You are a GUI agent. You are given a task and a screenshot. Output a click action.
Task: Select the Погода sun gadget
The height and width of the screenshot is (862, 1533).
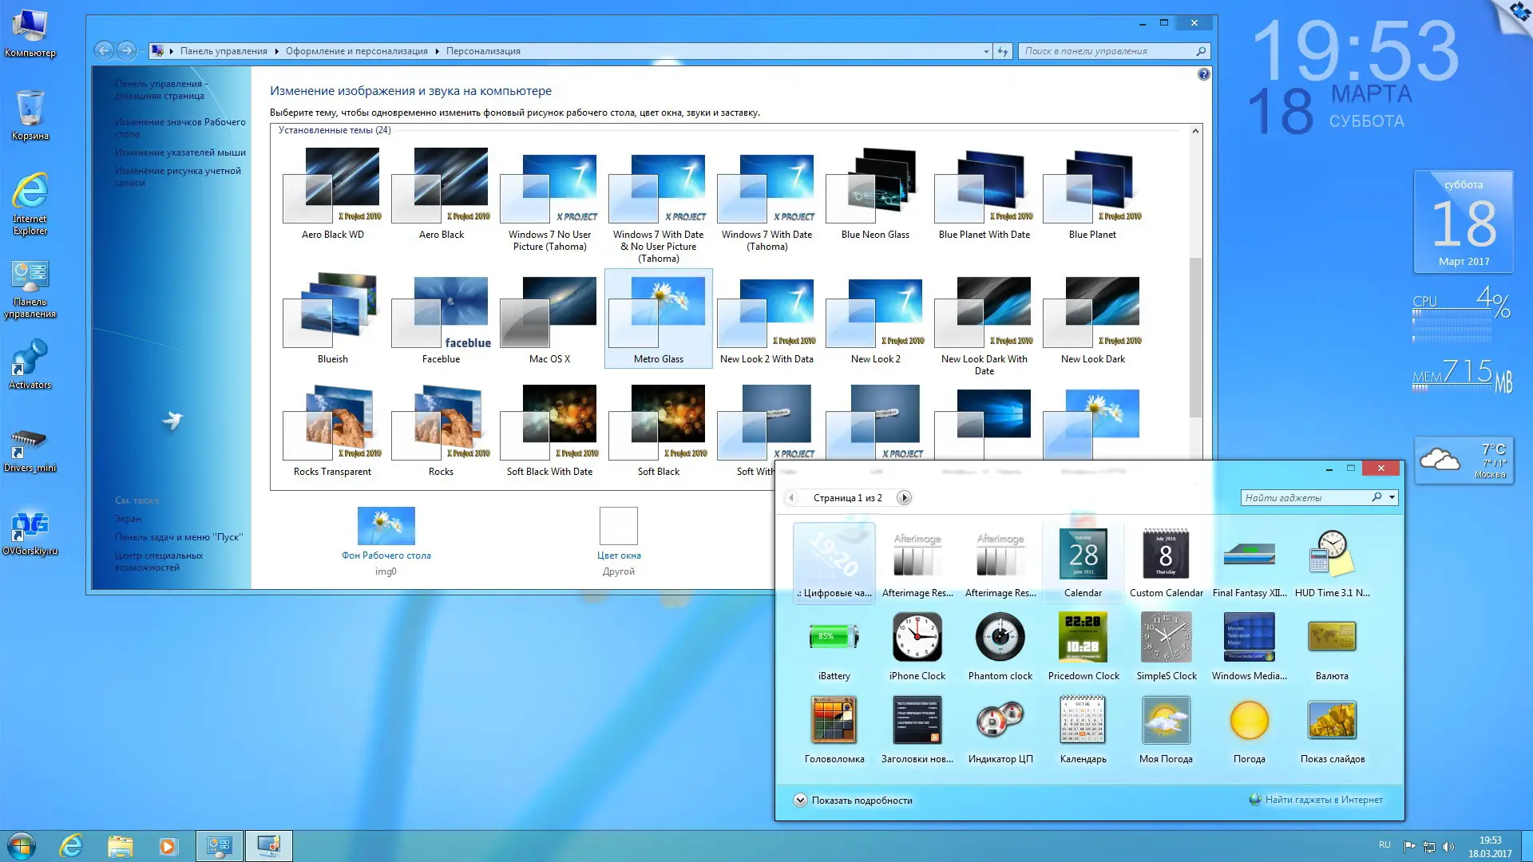click(1249, 721)
